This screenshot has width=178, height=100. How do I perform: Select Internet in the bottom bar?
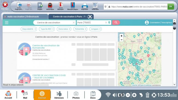tap(42, 95)
